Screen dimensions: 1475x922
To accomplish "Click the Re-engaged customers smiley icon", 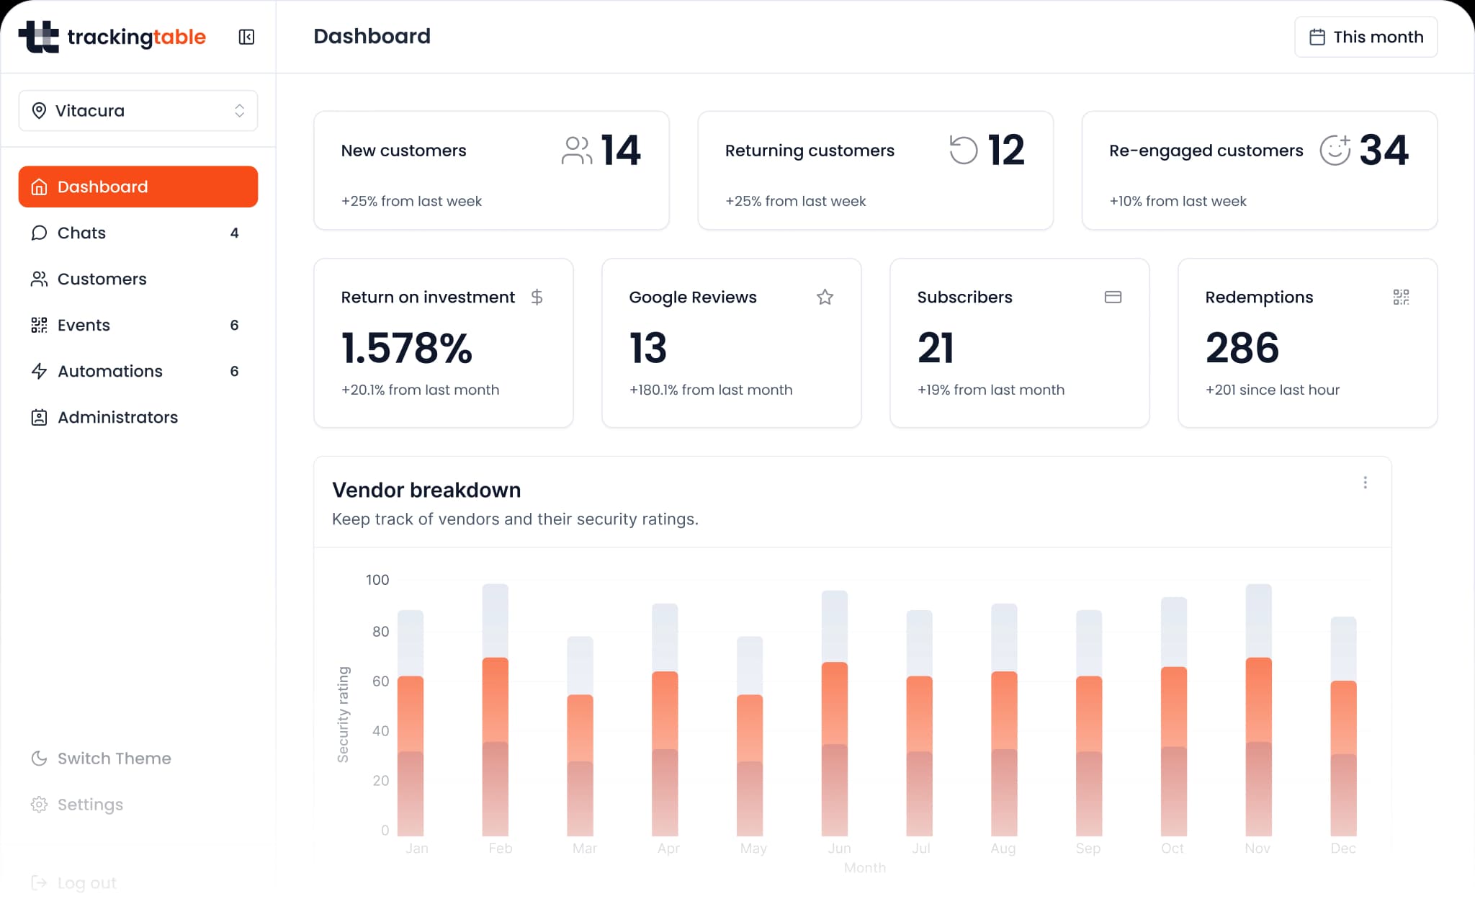I will coord(1335,150).
